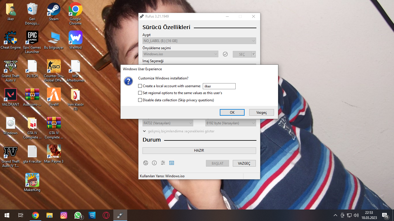Open Yeni klasör (5) folder
This screenshot has width=394, height=221.
coord(76,95)
